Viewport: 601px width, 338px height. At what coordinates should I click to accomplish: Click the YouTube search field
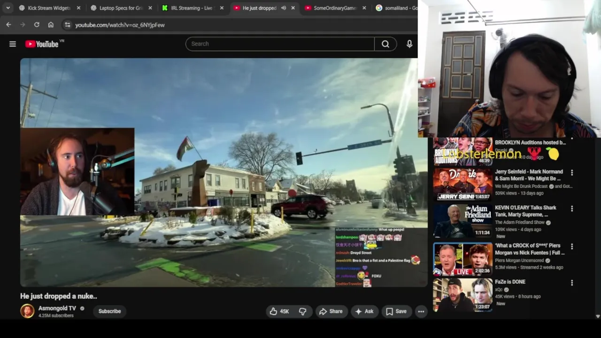click(280, 44)
